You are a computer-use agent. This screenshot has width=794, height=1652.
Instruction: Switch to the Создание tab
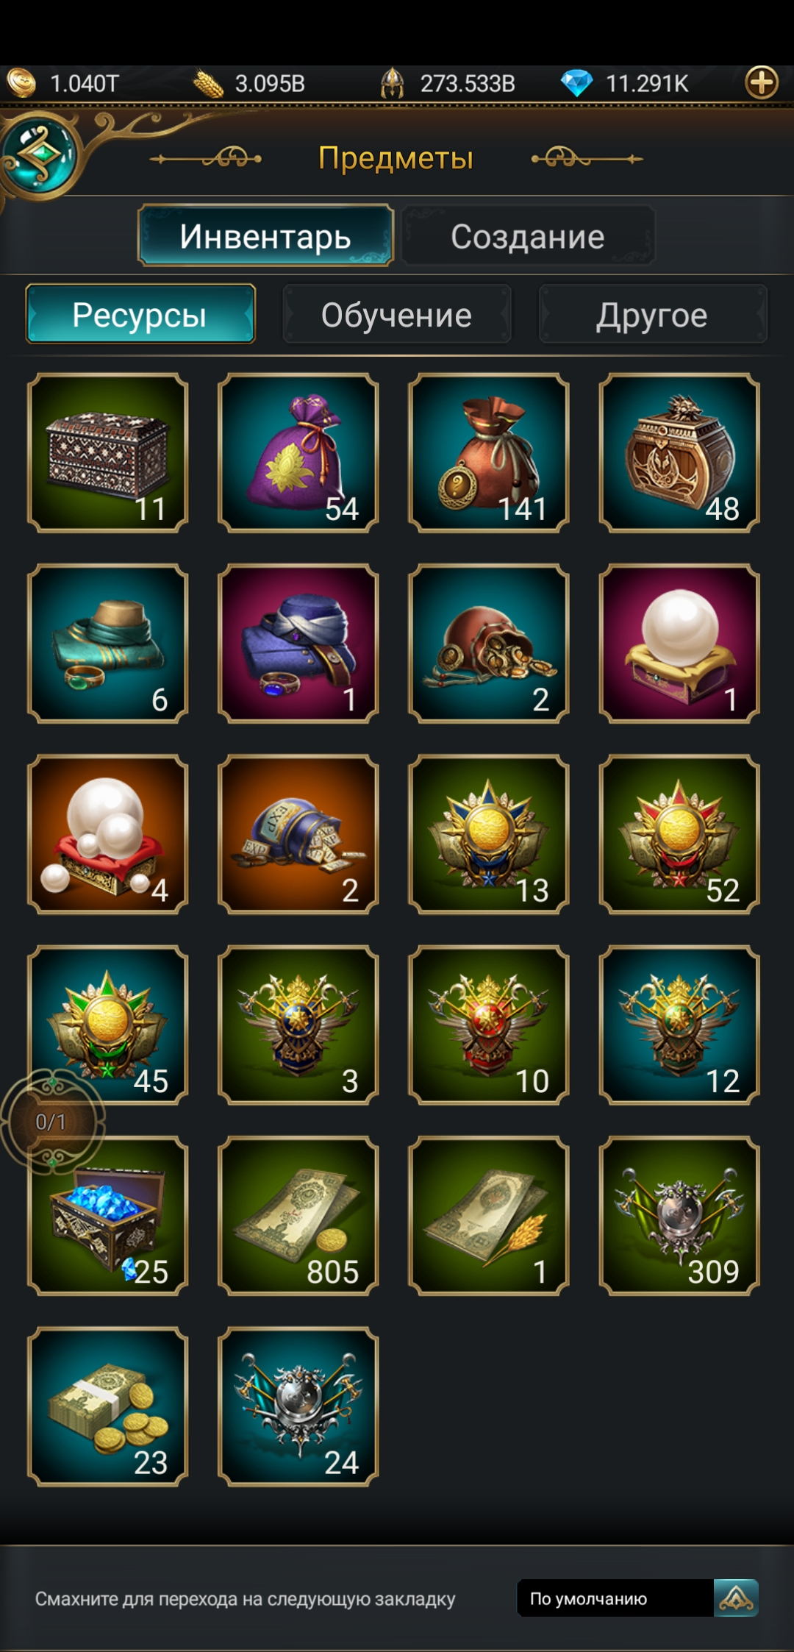click(x=528, y=236)
